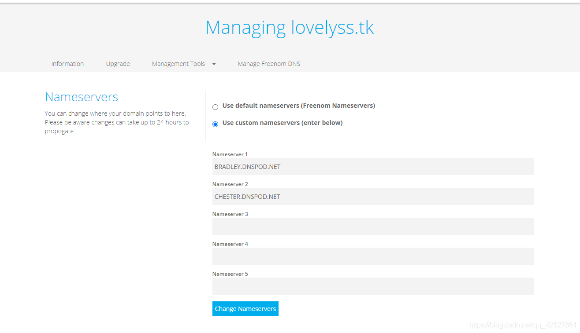Focus the empty Nameserver 3 field
The width and height of the screenshot is (580, 333).
pyautogui.click(x=373, y=227)
